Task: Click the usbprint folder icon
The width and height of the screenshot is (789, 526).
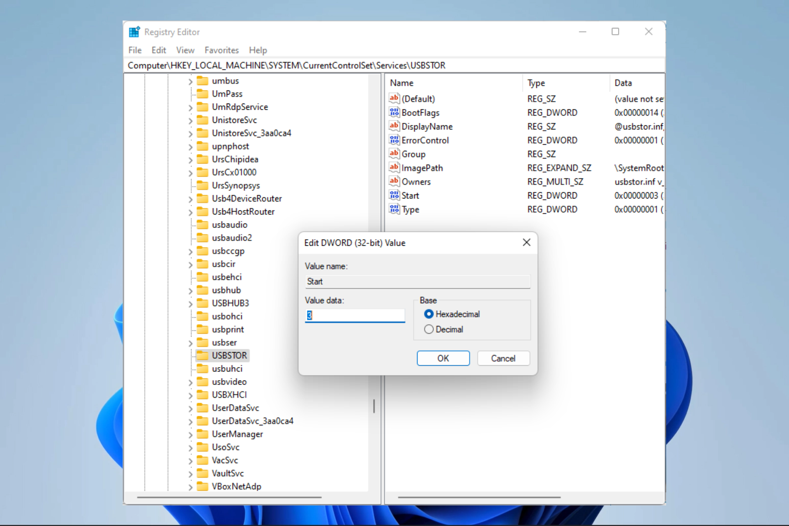Action: [202, 329]
